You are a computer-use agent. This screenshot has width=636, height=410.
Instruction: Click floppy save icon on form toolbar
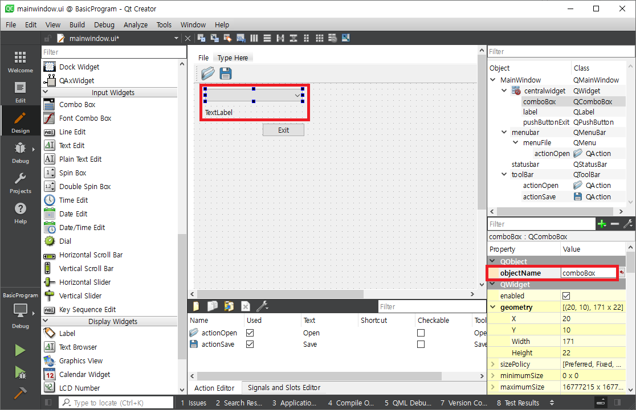click(226, 73)
